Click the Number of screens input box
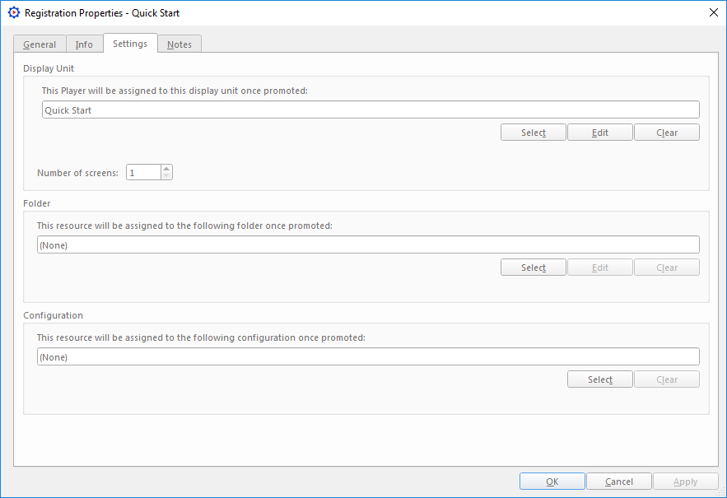 (x=144, y=173)
